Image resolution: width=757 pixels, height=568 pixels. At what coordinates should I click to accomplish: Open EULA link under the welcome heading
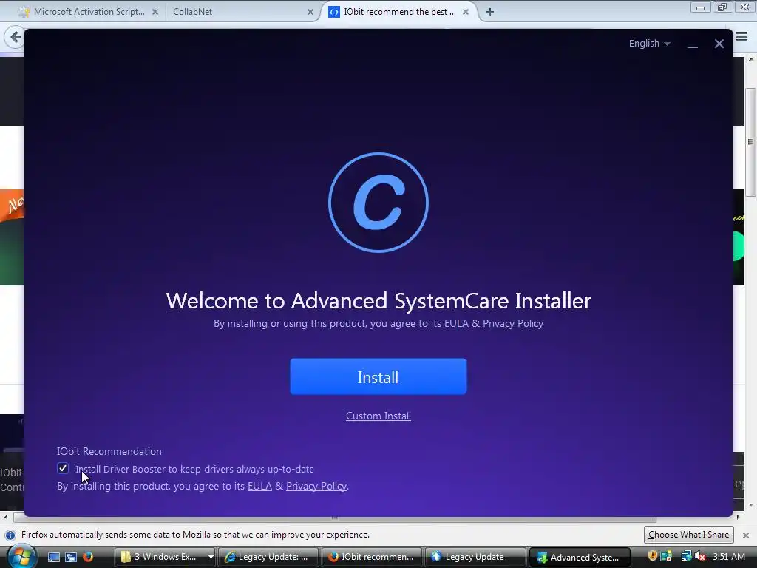click(456, 324)
